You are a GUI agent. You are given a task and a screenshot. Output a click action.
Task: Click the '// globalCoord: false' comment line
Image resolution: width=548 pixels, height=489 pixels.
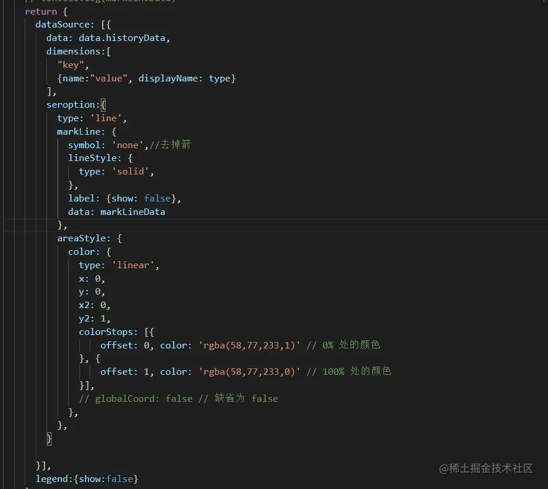178,399
